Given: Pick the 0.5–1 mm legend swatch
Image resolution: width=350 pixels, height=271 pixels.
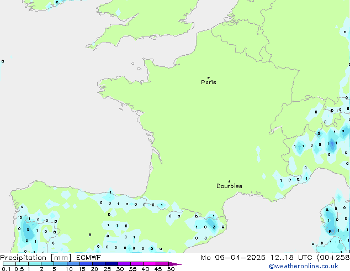Looking at the screenshot, I should coord(22,264).
